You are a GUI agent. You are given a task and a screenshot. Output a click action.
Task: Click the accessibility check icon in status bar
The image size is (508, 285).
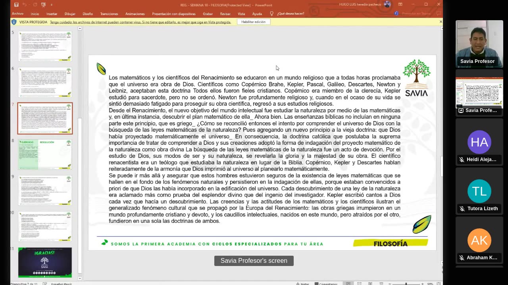coord(44,284)
